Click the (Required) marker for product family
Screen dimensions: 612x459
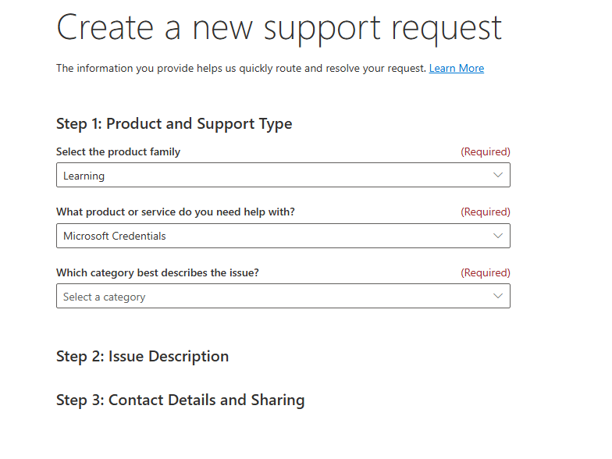(485, 152)
